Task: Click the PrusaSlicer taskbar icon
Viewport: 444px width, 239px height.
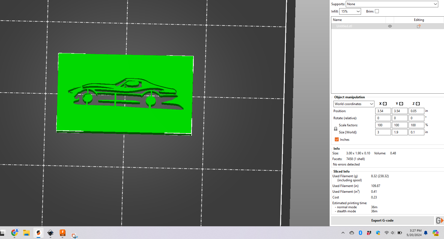Action: [x=38, y=233]
